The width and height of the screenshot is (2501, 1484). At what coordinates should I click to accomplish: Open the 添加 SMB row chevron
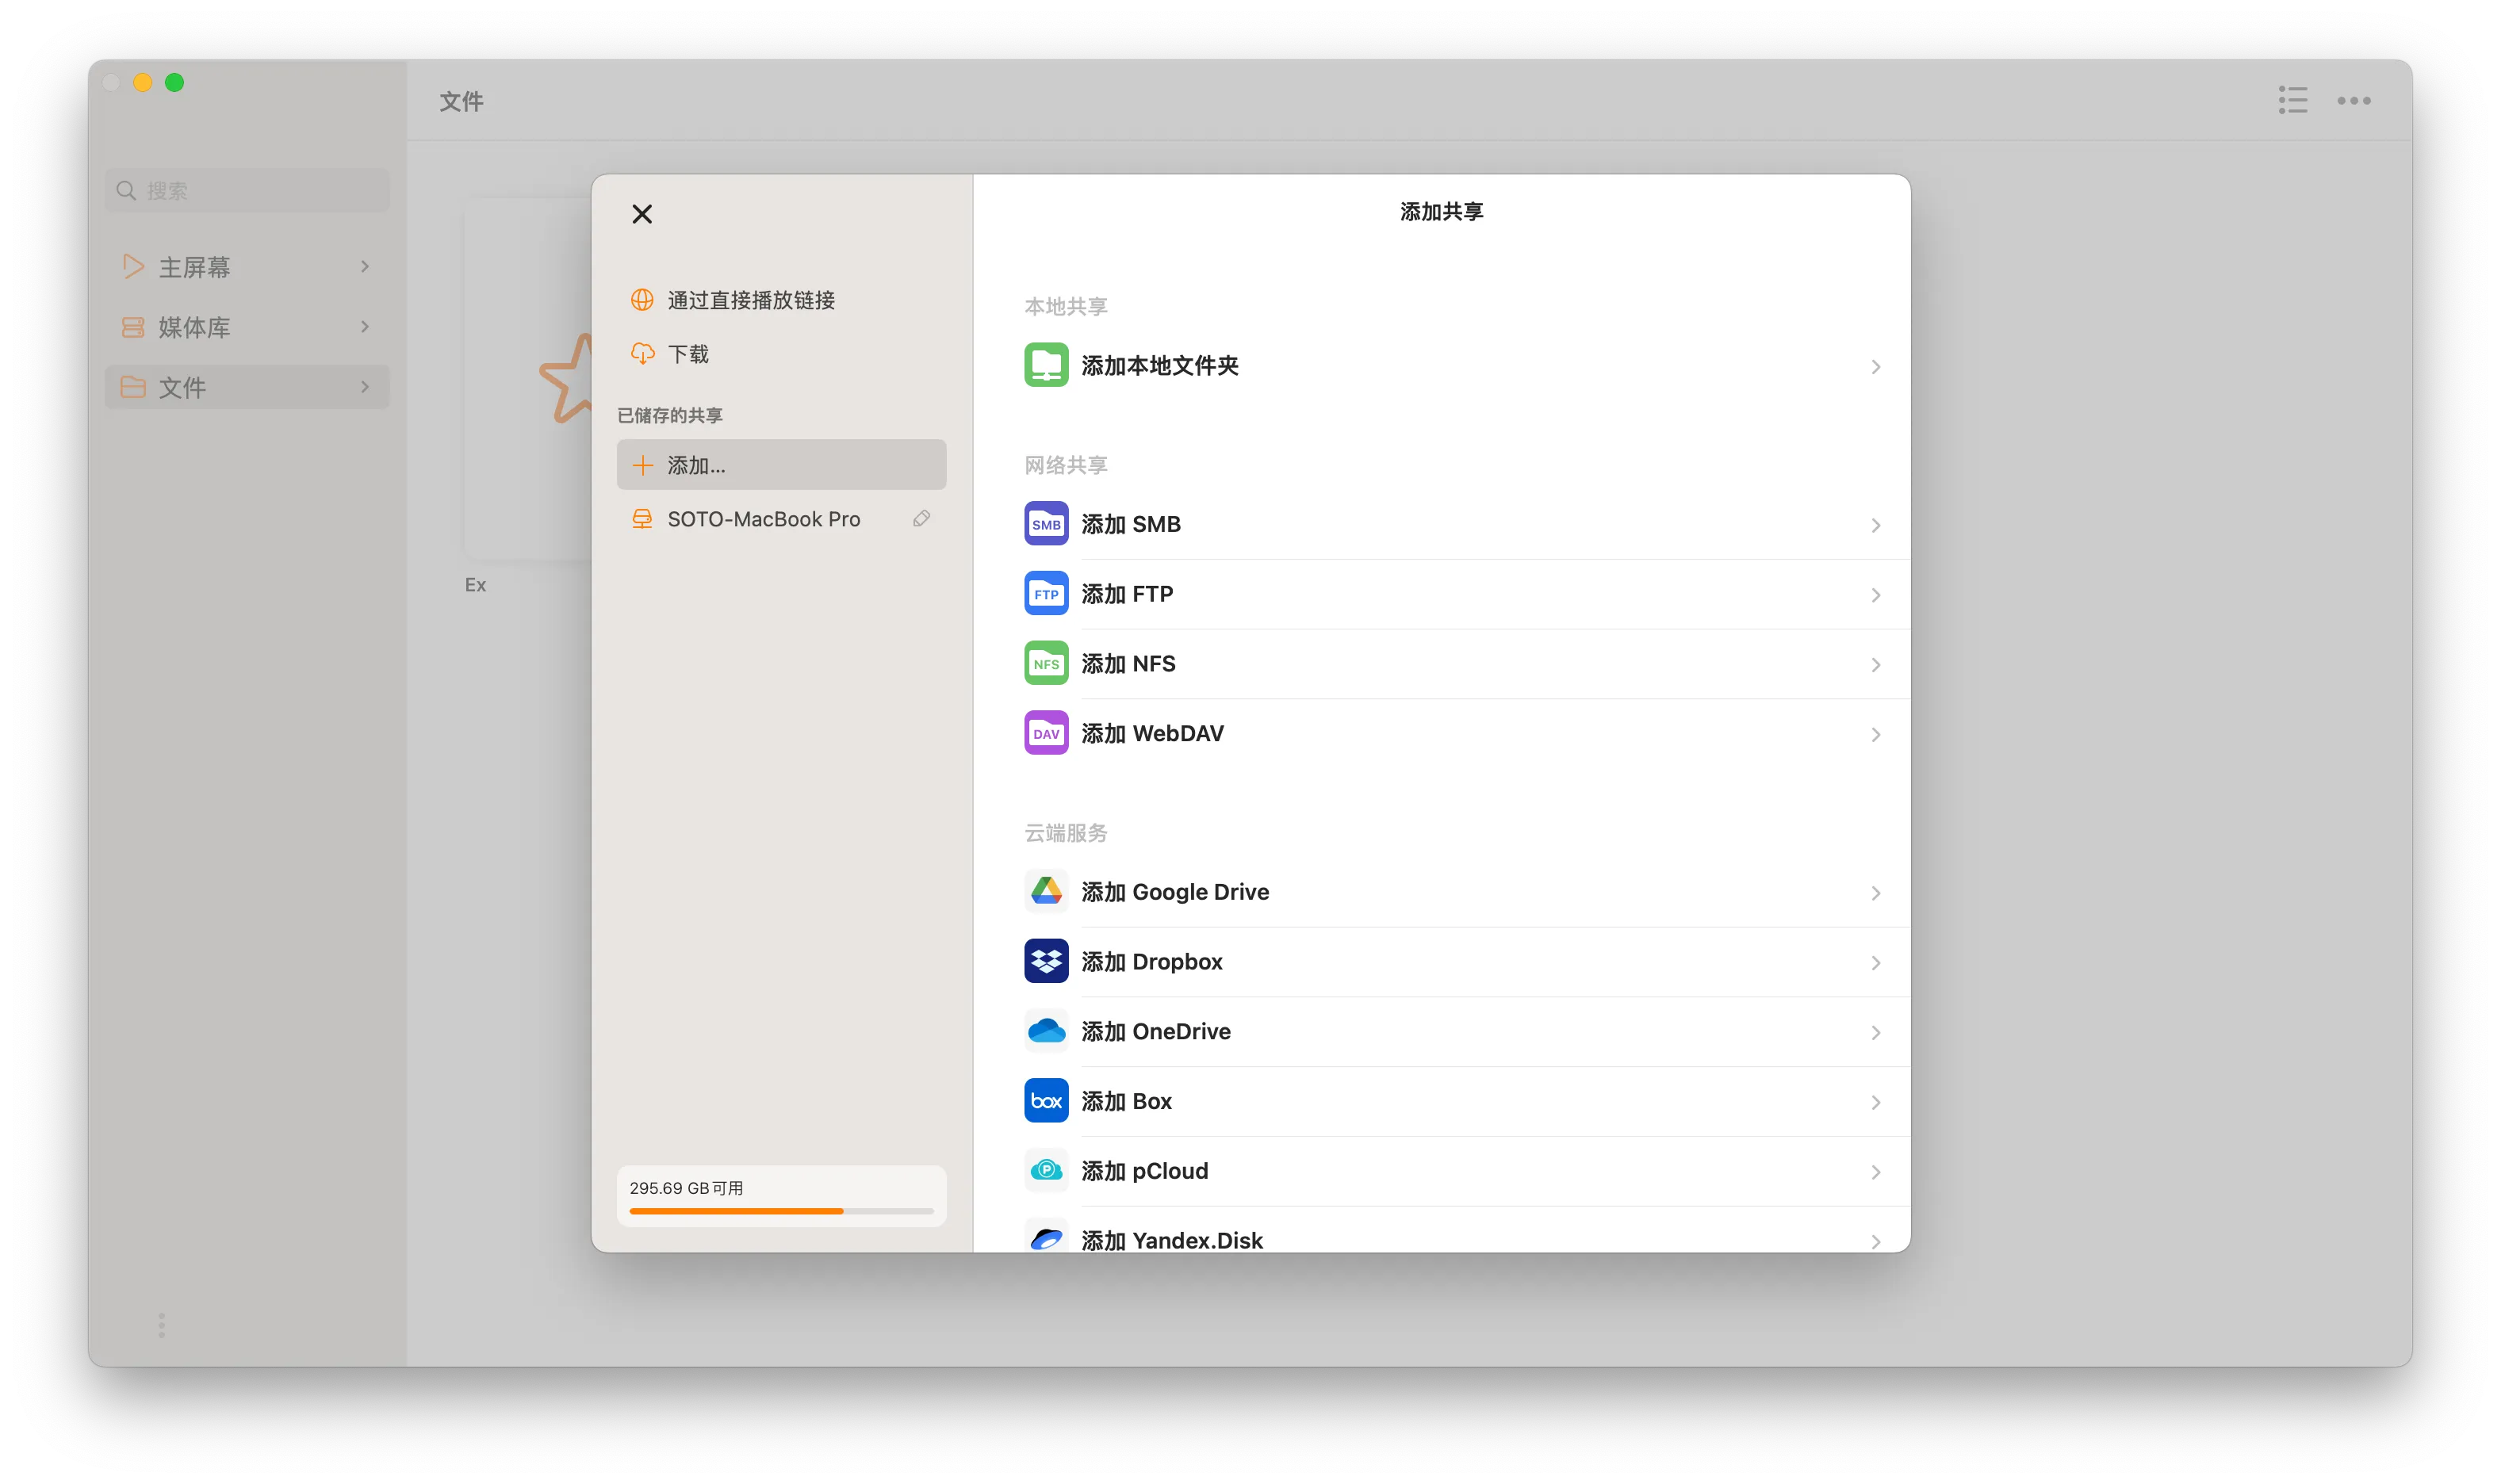pos(1876,525)
